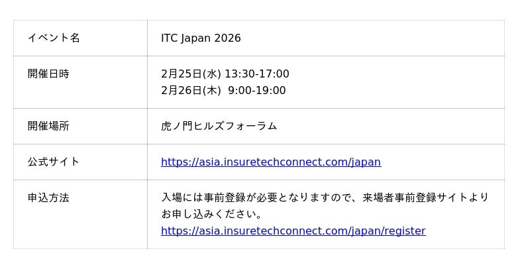The width and height of the screenshot is (530, 269).
Task: Select the 申込方法 label cell
Action: (x=48, y=197)
